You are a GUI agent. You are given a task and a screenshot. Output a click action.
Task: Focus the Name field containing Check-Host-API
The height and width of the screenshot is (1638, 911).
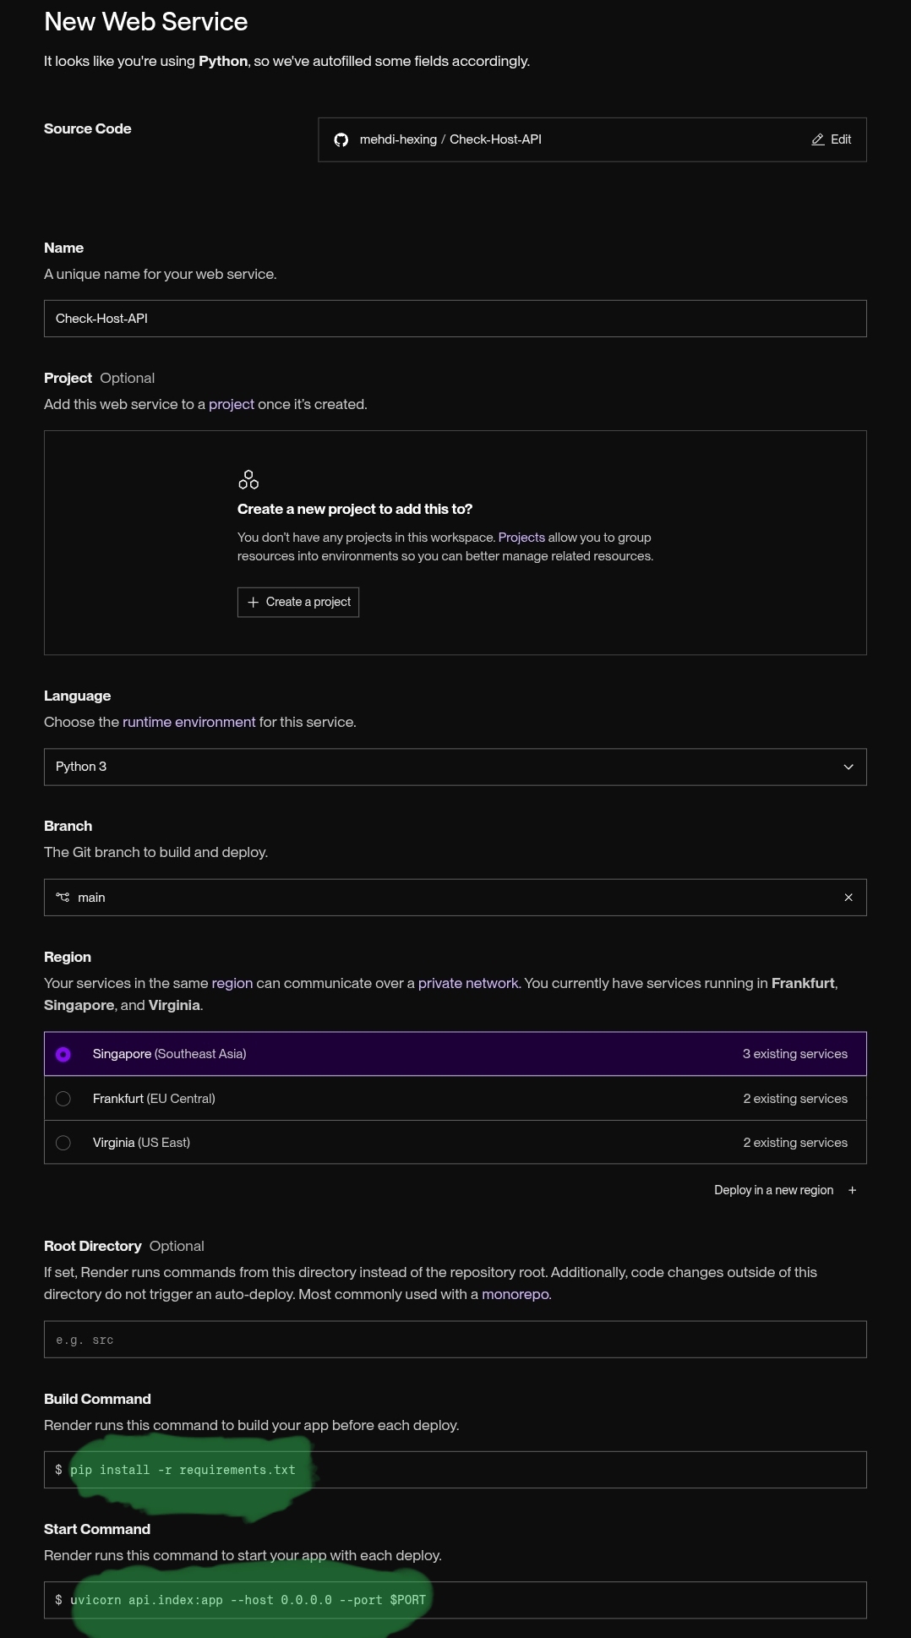coord(455,319)
